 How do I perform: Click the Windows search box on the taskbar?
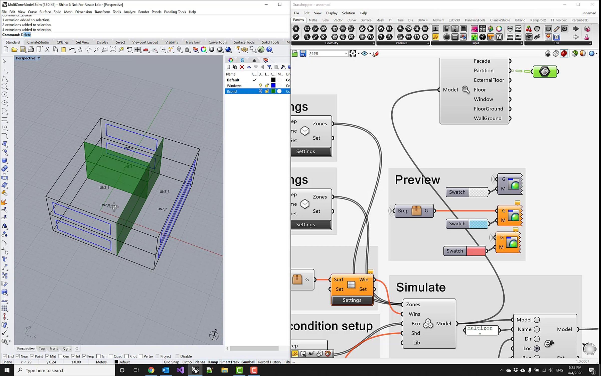click(x=65, y=370)
